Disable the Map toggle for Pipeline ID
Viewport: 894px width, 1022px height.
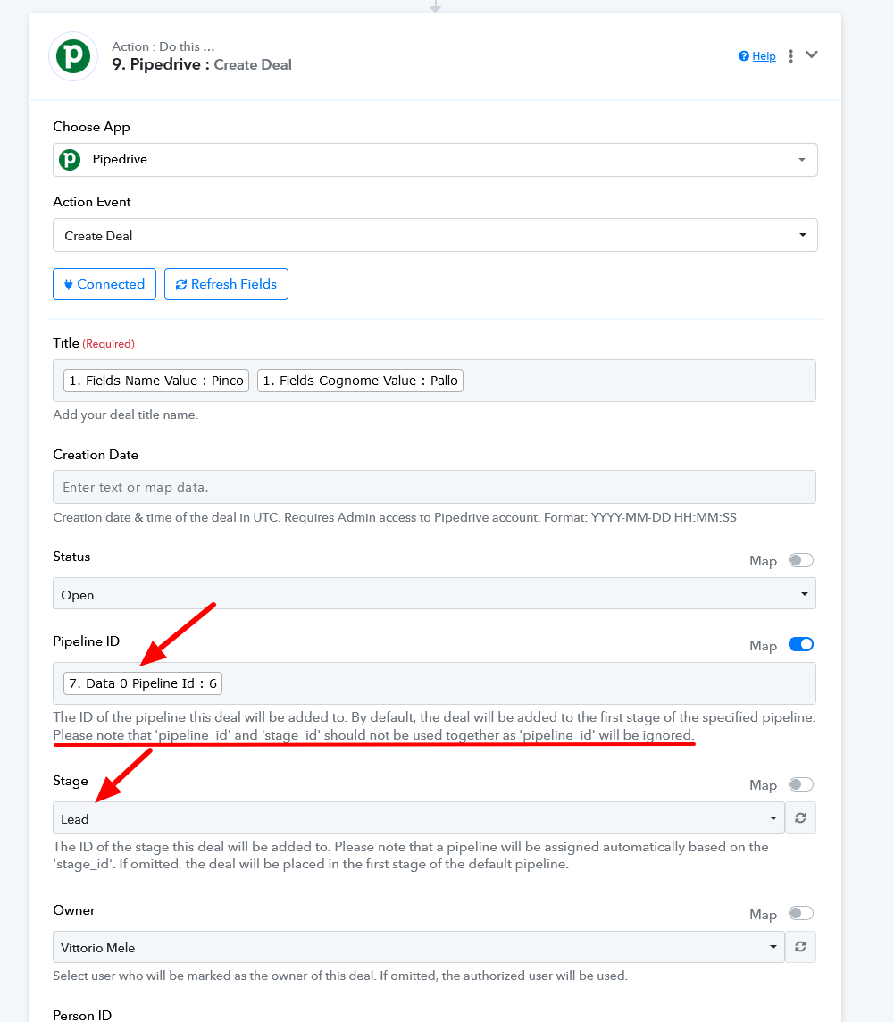[801, 645]
